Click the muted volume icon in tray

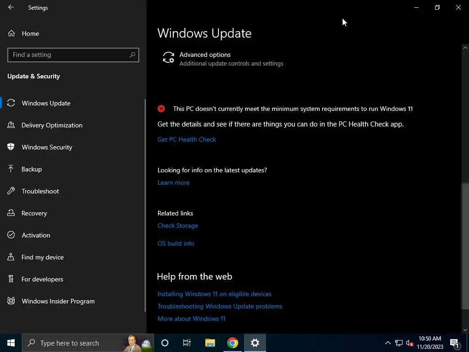click(409, 343)
